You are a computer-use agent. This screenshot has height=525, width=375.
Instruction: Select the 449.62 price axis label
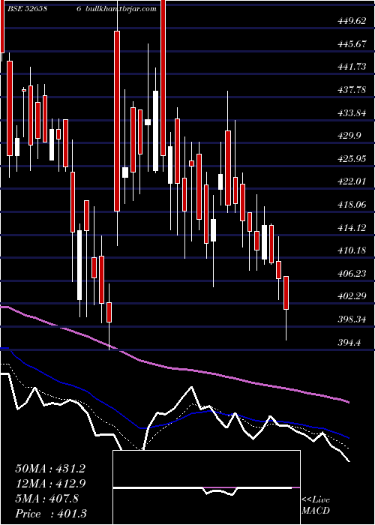pyautogui.click(x=352, y=21)
